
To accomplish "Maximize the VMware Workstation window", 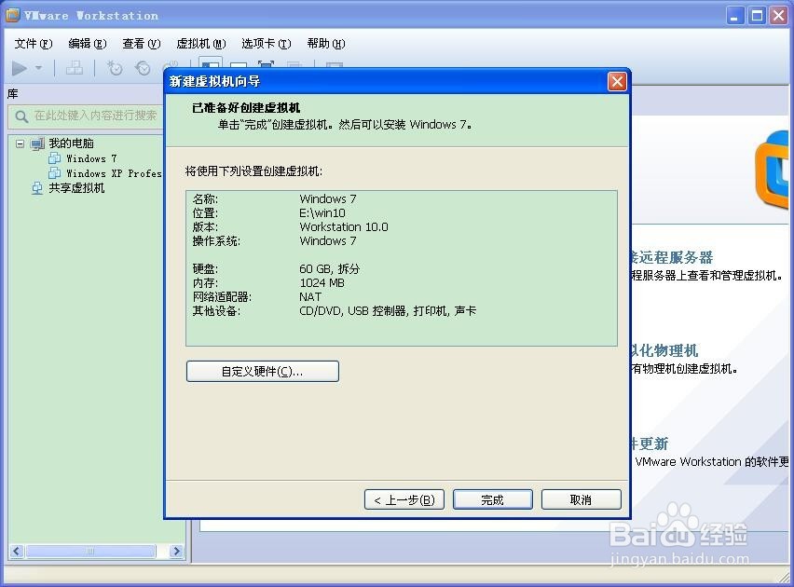I will [757, 16].
